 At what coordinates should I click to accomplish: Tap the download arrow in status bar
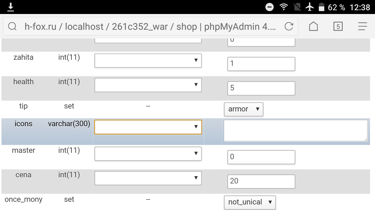click(x=11, y=7)
